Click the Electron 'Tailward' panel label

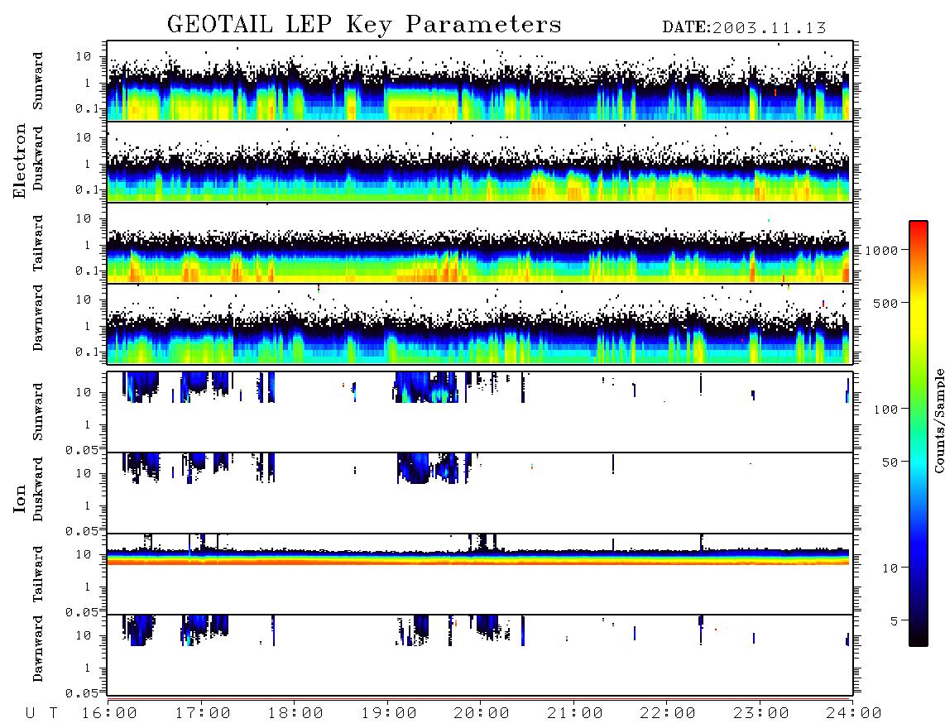pos(38,242)
